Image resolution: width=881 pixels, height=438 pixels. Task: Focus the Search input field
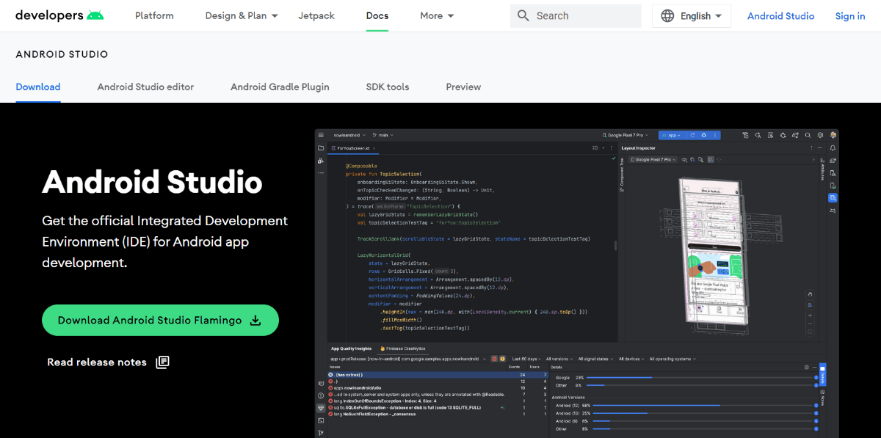point(584,15)
